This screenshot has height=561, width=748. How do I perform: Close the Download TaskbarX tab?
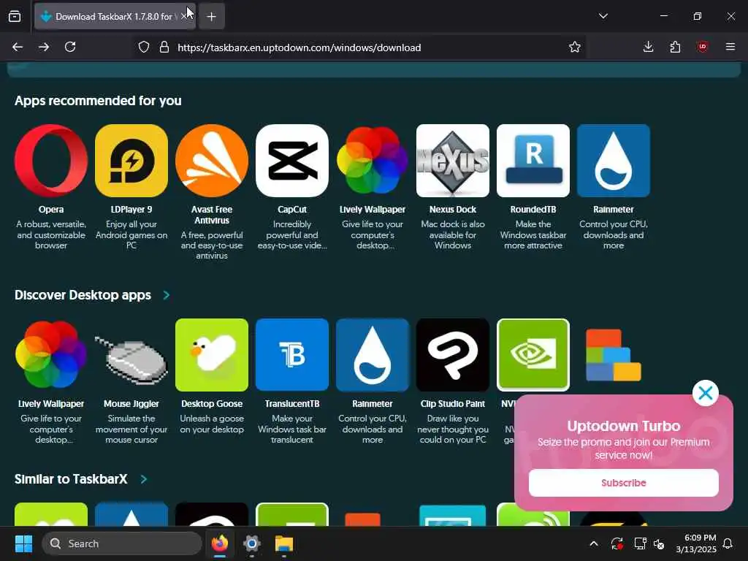[184, 17]
